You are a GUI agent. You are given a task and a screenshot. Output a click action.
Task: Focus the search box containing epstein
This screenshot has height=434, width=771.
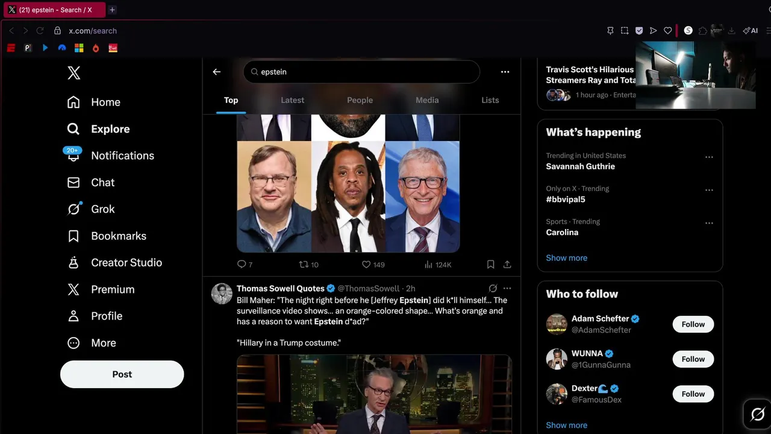pyautogui.click(x=361, y=72)
